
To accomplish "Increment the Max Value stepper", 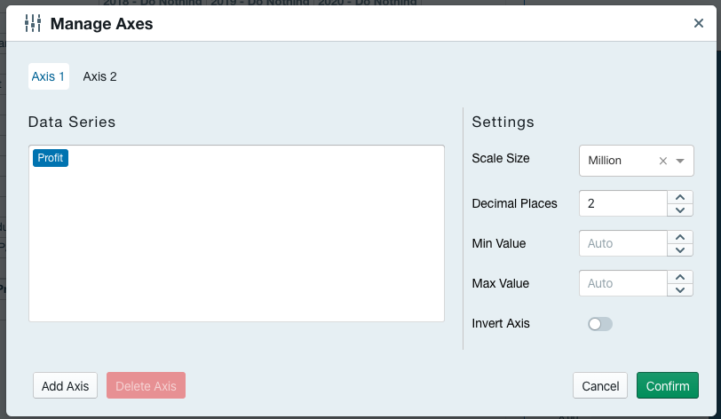I will click(679, 277).
